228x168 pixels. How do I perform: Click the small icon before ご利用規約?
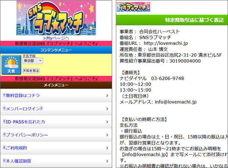coord(4,148)
